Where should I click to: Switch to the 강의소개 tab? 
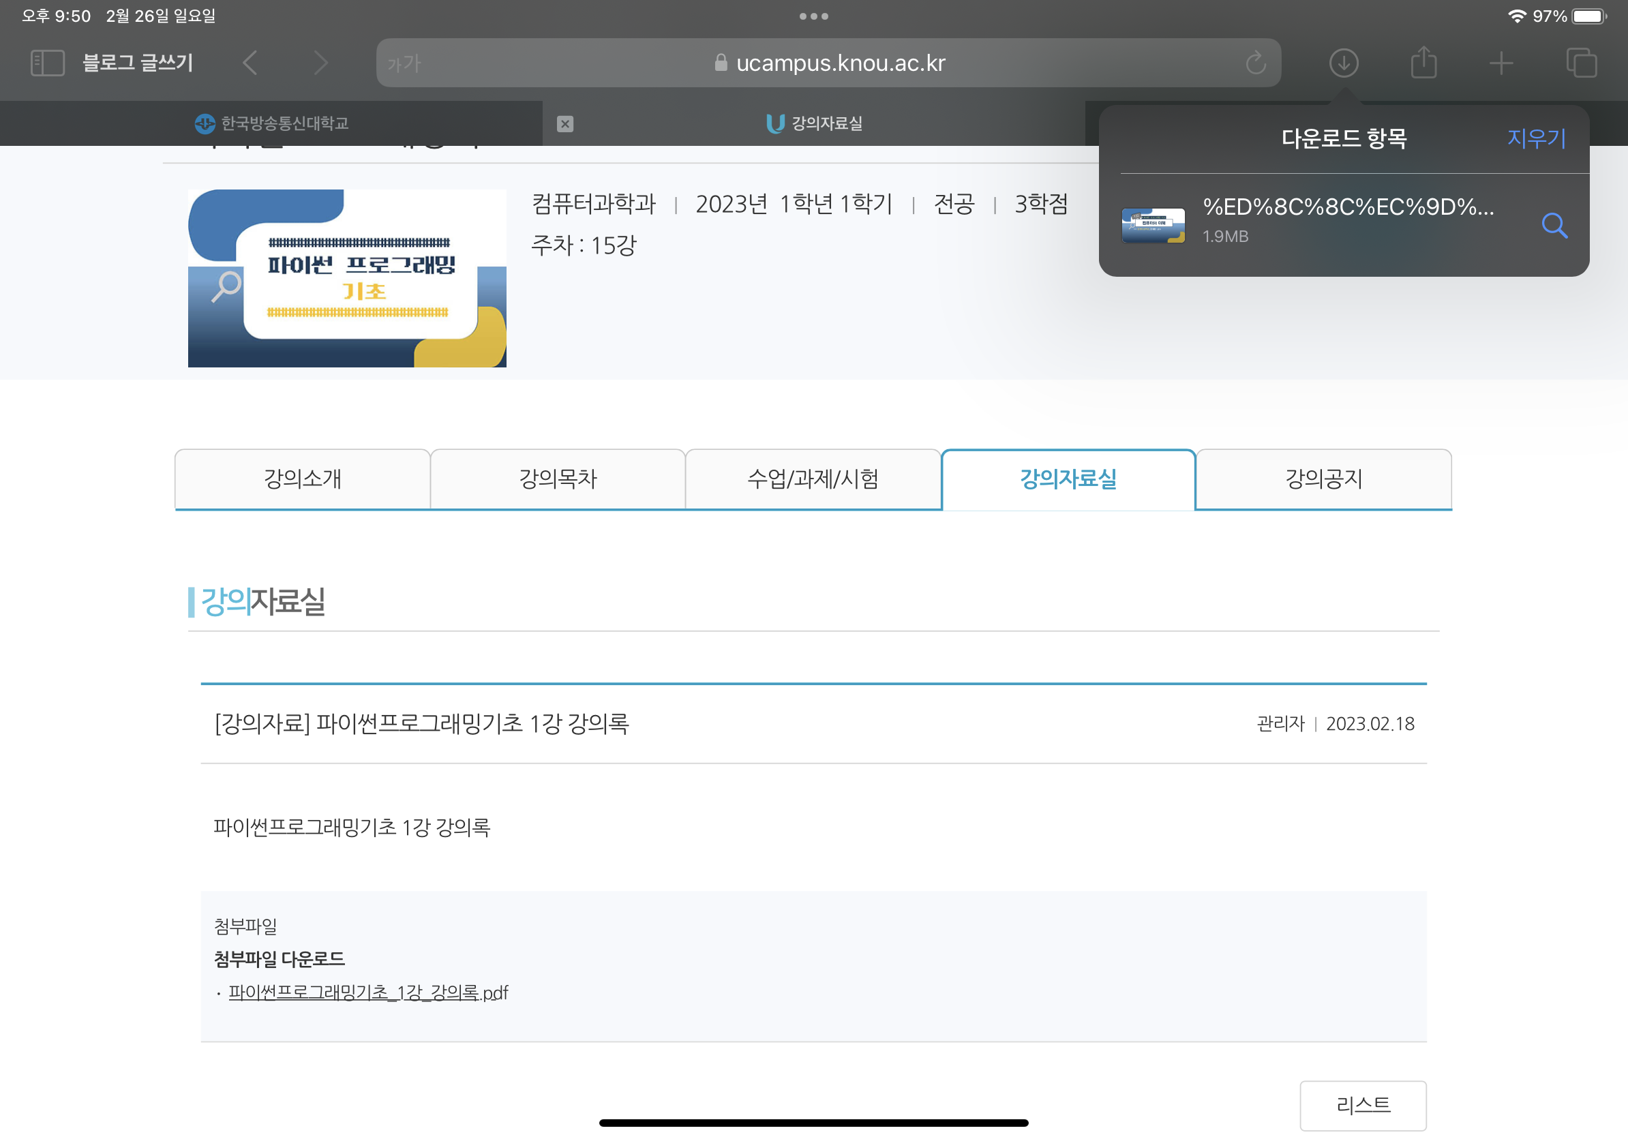(302, 479)
